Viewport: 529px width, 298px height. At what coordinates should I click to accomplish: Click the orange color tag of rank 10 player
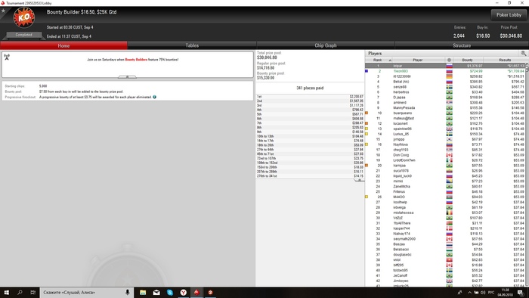[367, 113]
